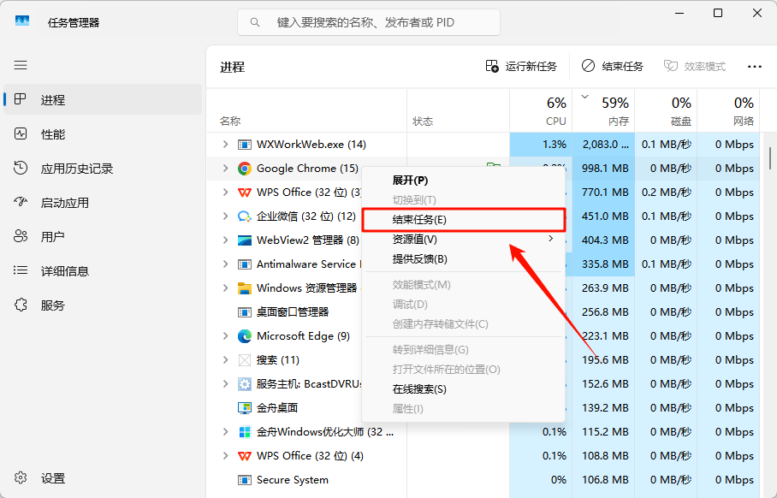Click 结束任务 button in the toolbar
This screenshot has width=777, height=498.
click(x=612, y=66)
